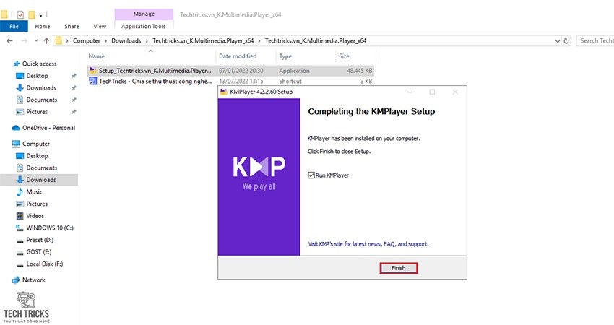
Task: Open Quick access in navigation pane
Action: click(x=39, y=64)
